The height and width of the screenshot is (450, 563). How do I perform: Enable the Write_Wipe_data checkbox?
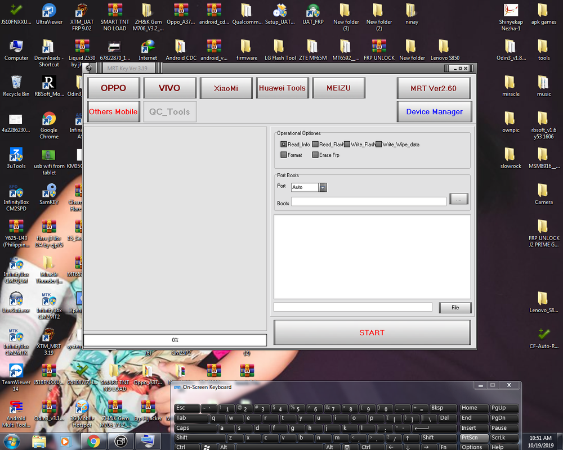tap(378, 144)
